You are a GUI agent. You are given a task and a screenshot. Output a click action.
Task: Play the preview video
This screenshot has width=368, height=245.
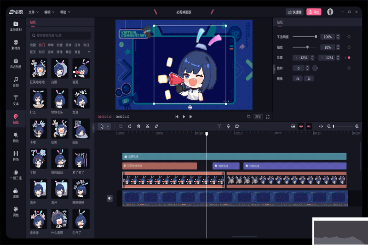click(184, 116)
